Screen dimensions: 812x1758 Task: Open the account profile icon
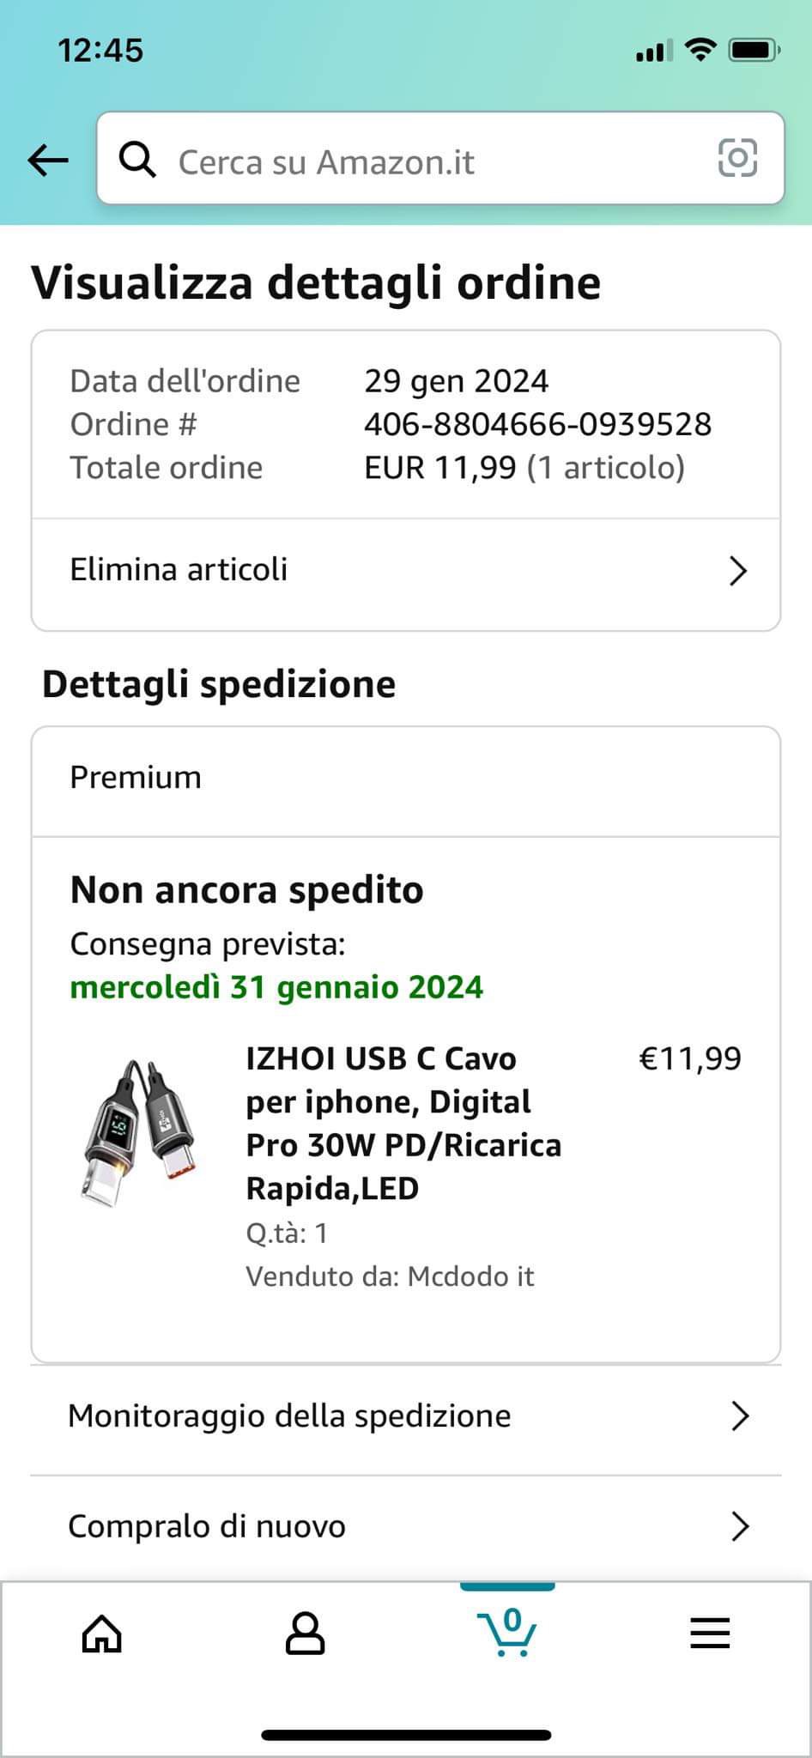(305, 1633)
